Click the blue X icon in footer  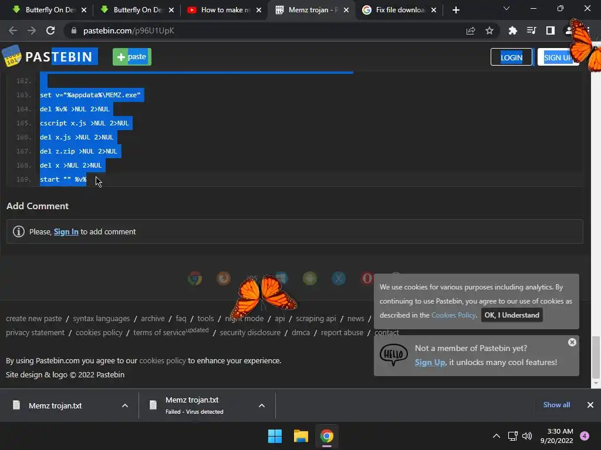click(339, 278)
